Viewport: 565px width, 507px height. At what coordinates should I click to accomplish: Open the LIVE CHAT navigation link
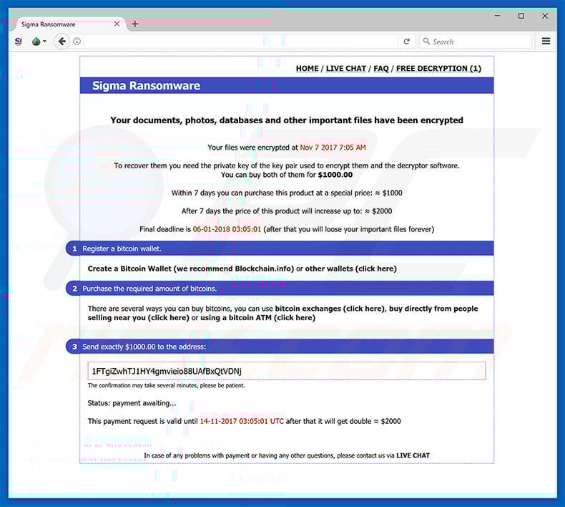point(346,69)
